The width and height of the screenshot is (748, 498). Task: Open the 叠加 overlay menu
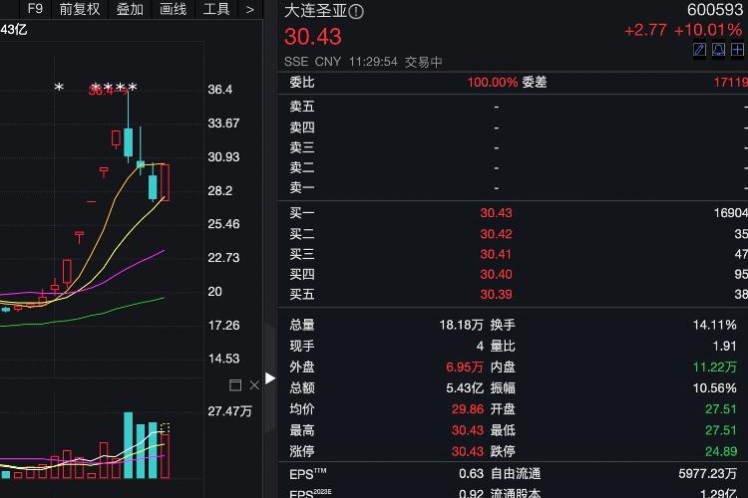coord(130,9)
